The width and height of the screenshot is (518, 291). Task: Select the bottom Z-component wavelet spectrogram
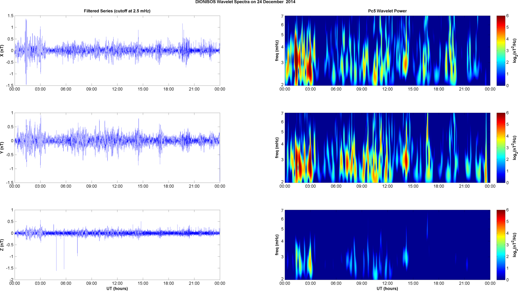(x=387, y=245)
